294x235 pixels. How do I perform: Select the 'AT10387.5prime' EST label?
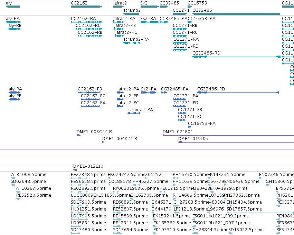[34, 188]
